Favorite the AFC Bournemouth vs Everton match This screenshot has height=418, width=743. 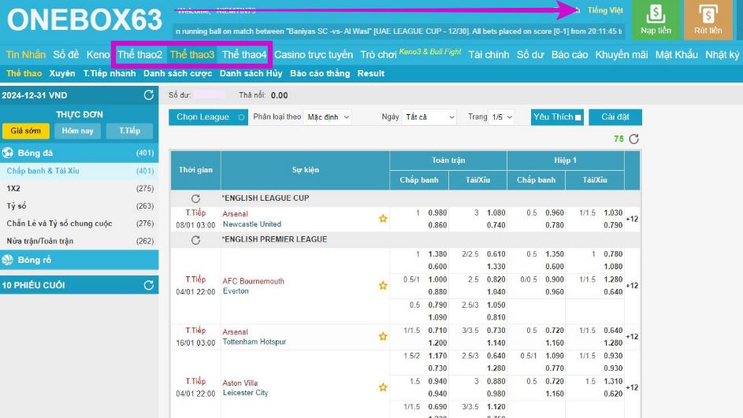383,286
